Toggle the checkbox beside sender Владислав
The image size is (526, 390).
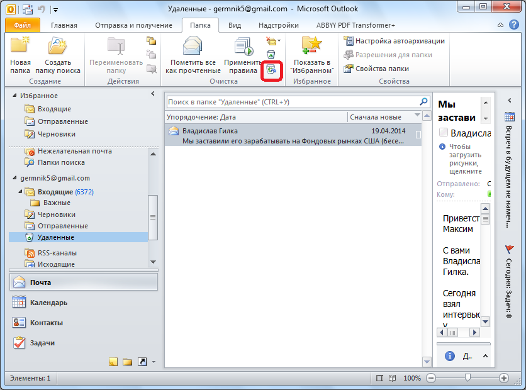coord(444,132)
